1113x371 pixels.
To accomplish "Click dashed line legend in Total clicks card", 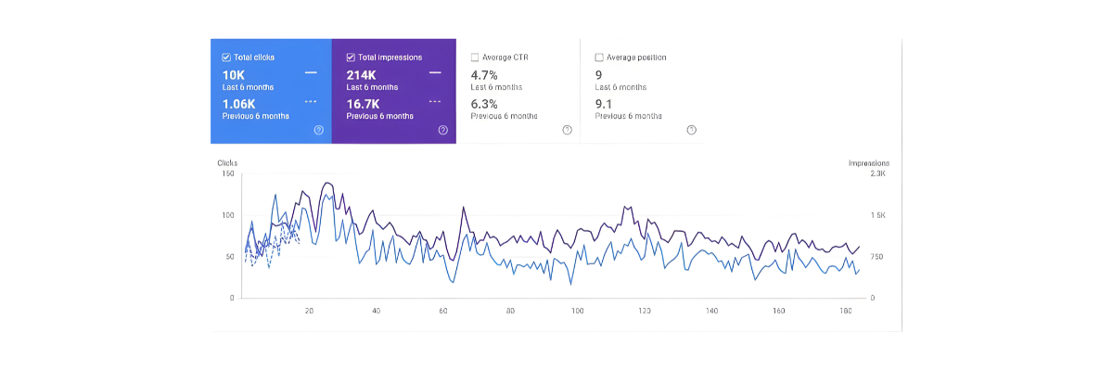I will (x=311, y=101).
